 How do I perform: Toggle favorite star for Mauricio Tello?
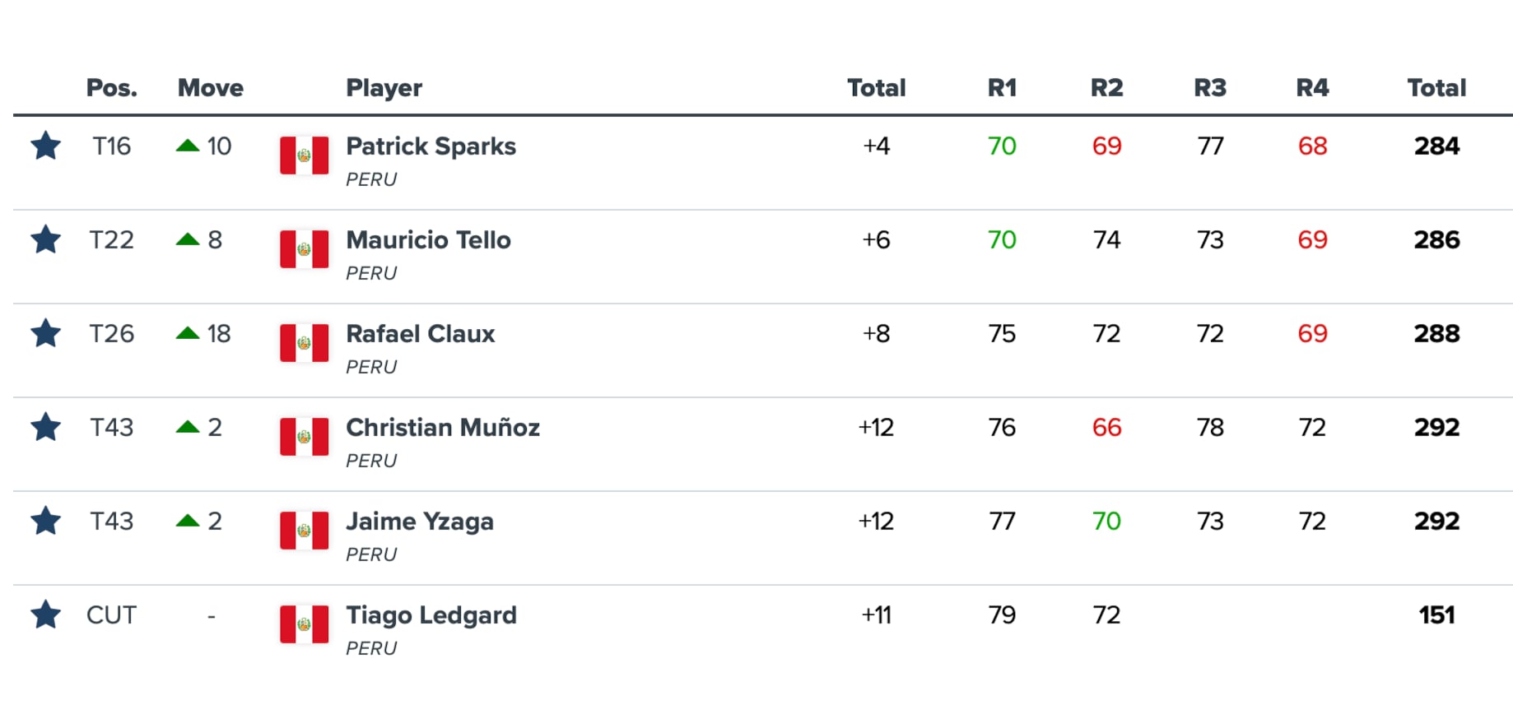pyautogui.click(x=46, y=240)
